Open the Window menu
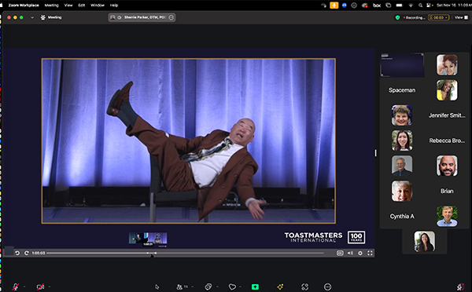The width and height of the screenshot is (472, 292). pos(98,5)
